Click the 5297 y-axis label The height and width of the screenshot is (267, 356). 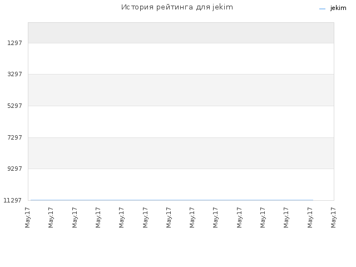click(x=14, y=106)
